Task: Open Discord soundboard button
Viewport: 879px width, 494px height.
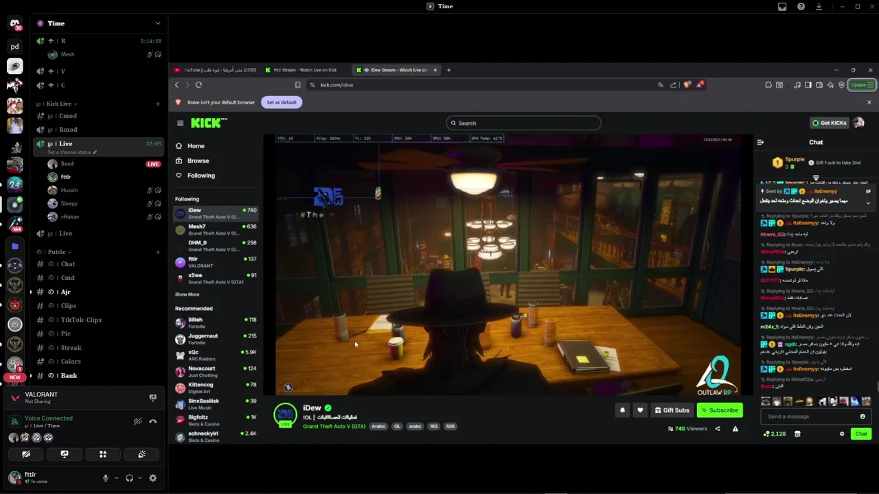Action: point(141,454)
